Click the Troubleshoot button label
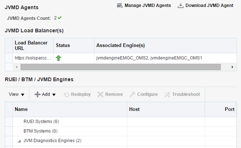The width and height of the screenshot is (241, 148). coord(186,94)
